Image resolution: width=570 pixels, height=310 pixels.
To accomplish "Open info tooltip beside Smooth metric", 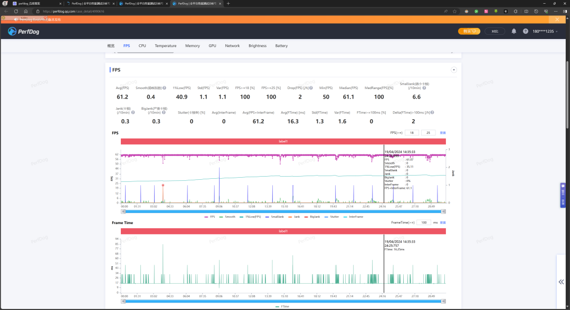I will tap(165, 88).
